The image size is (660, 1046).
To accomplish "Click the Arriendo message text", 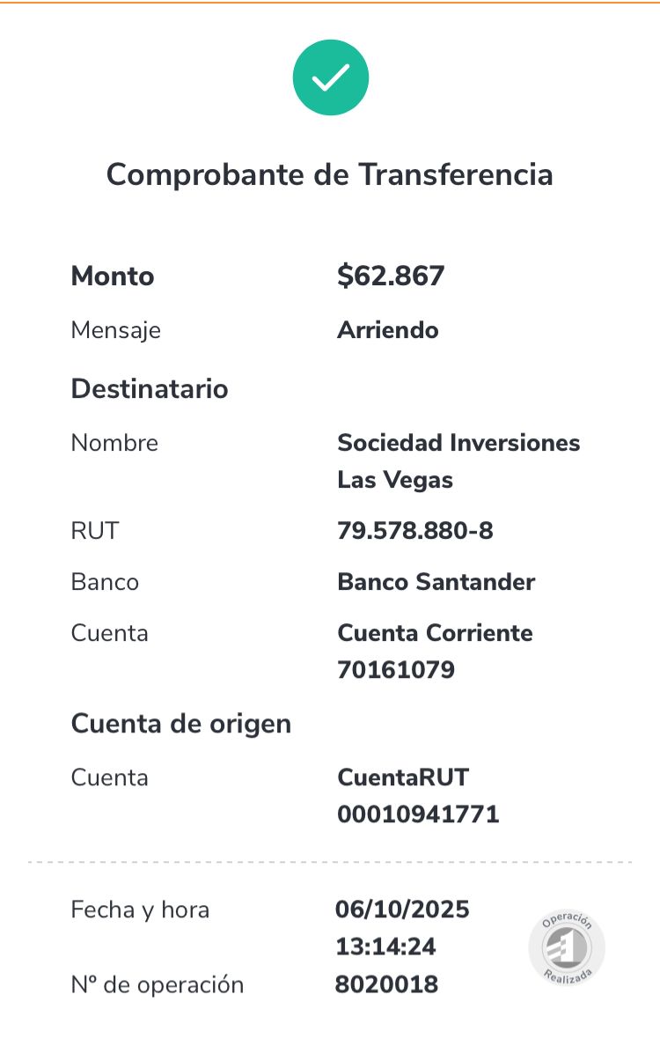I will (x=388, y=330).
